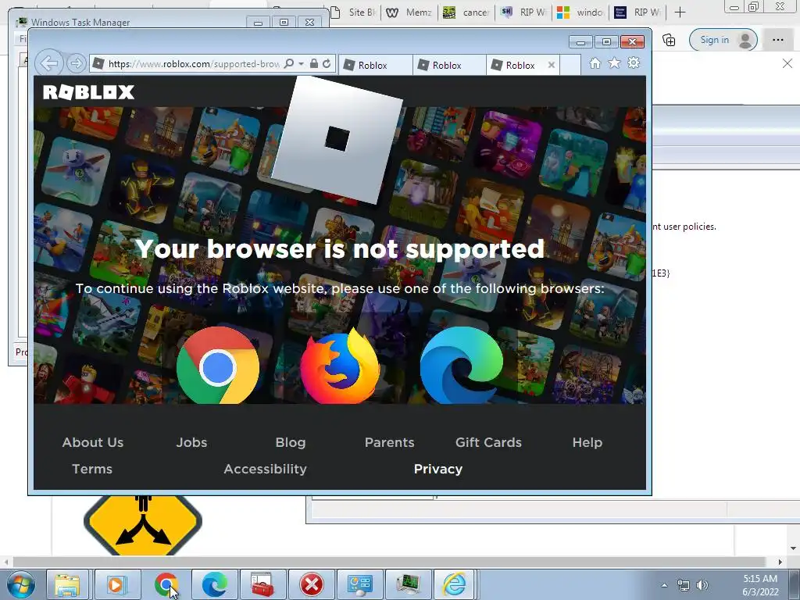Click the Microsoft Edge browser logo on page
The height and width of the screenshot is (600, 800).
461,366
